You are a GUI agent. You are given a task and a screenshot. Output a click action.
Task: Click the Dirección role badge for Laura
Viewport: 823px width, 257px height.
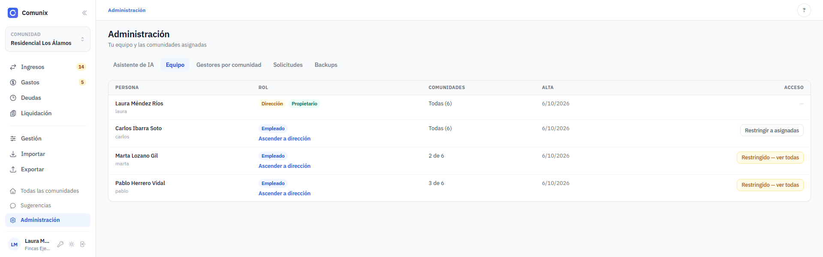(x=272, y=104)
